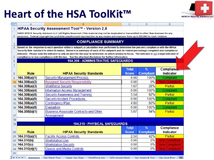The width and height of the screenshot is (214, 160).
Task: Select column C header
Action: pyautogui.click(x=130, y=24)
